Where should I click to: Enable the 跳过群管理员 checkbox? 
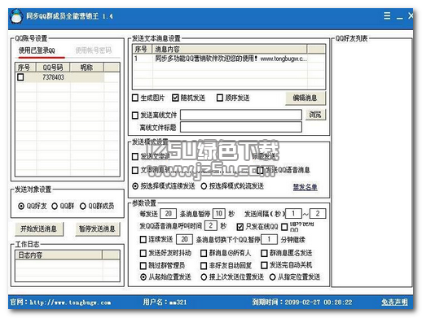[x=143, y=265]
